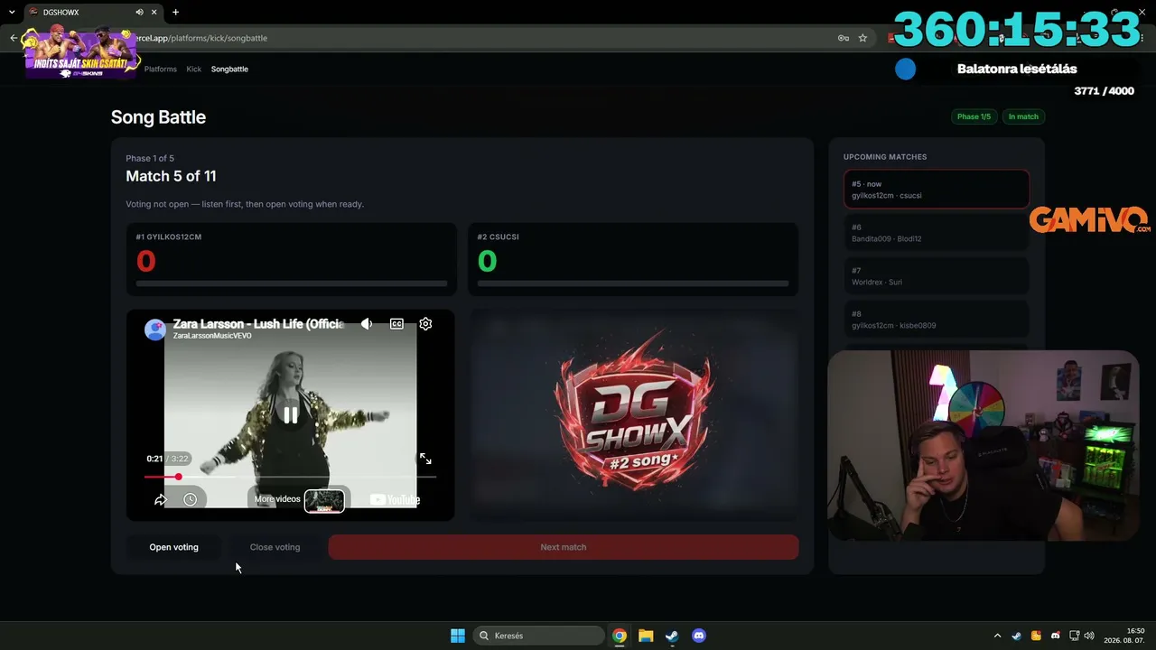Toggle closed captions on the video
This screenshot has height=650, width=1156.
pos(396,324)
